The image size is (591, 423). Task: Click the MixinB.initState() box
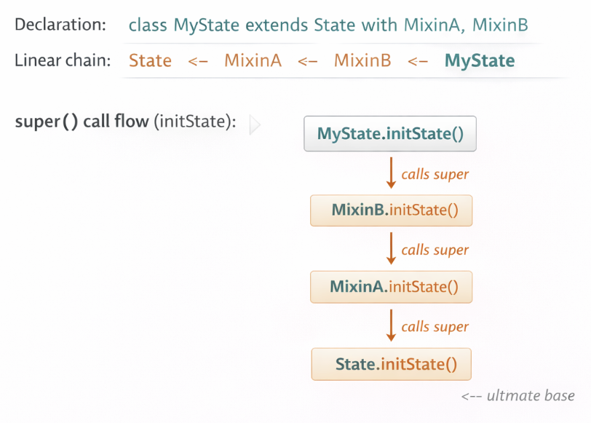click(391, 210)
